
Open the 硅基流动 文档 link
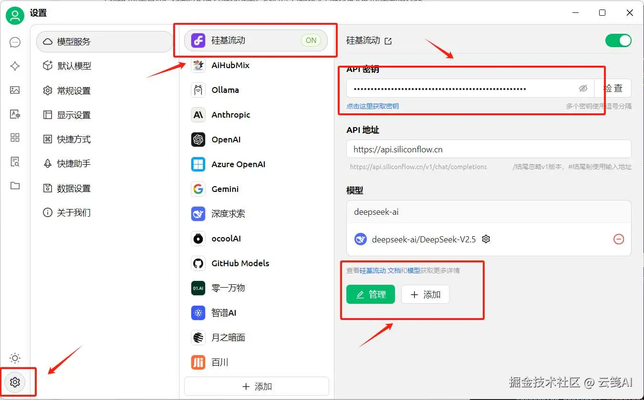(380, 270)
